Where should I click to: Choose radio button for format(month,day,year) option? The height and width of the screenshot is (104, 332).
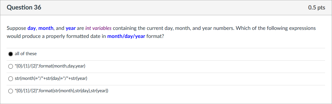(10, 67)
